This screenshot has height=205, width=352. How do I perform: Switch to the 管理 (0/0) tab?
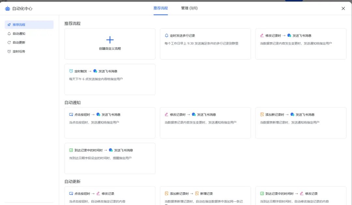(x=189, y=8)
